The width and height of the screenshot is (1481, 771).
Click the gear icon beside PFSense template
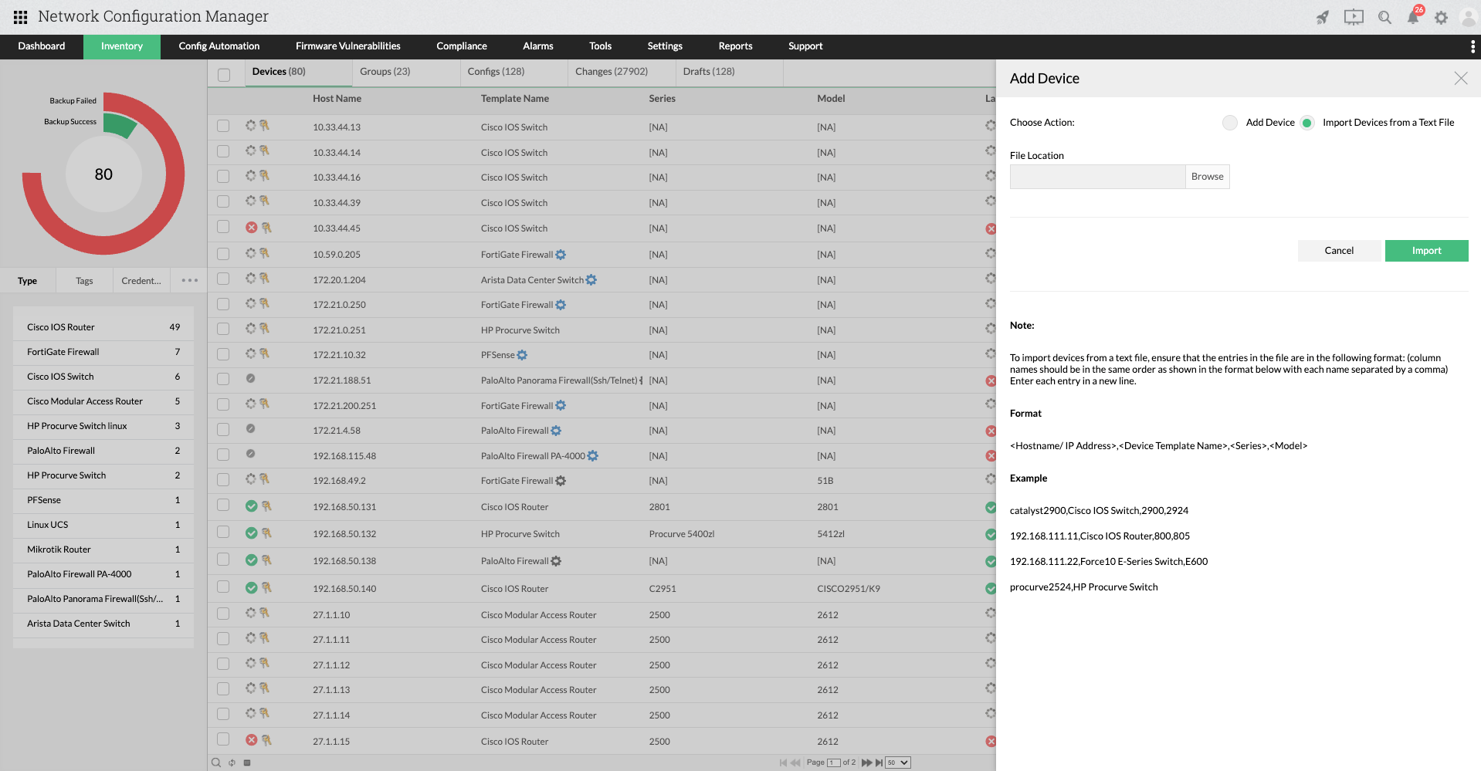point(522,355)
